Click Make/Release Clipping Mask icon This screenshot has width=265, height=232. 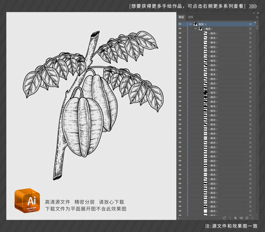click(235, 218)
